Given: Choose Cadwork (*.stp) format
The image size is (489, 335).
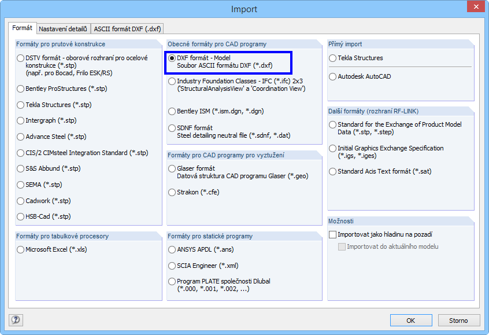Looking at the screenshot, I should (21, 201).
